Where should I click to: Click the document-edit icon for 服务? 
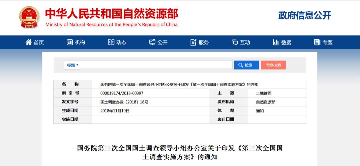tap(193, 42)
